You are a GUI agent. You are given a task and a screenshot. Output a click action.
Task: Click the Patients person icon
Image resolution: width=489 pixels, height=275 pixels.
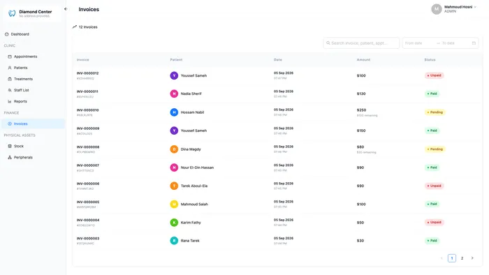click(x=10, y=68)
